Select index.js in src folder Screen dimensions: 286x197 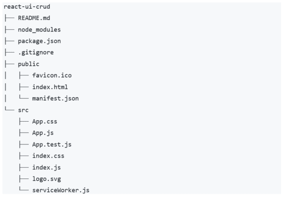tap(46, 167)
